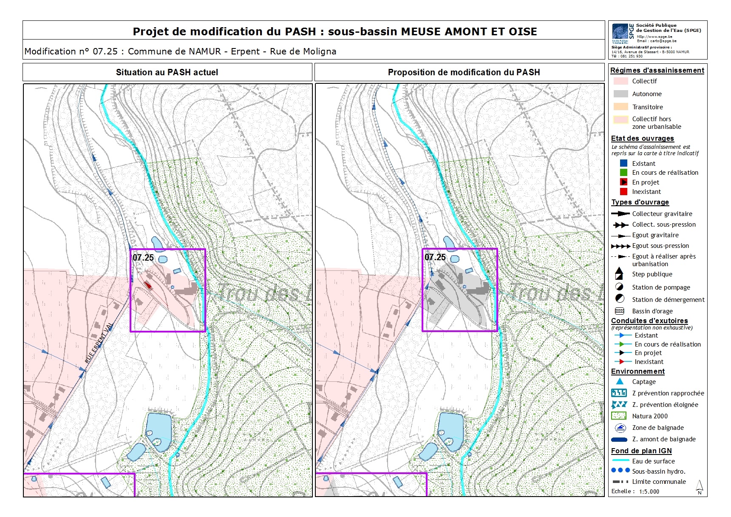Click the north arrow compass symbol
This screenshot has width=731, height=517.
coord(700,487)
